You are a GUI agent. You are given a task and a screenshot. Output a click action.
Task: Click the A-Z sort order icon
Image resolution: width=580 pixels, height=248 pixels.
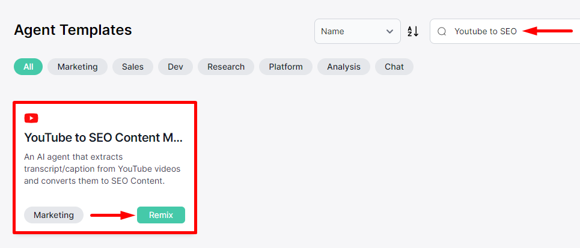coord(413,31)
